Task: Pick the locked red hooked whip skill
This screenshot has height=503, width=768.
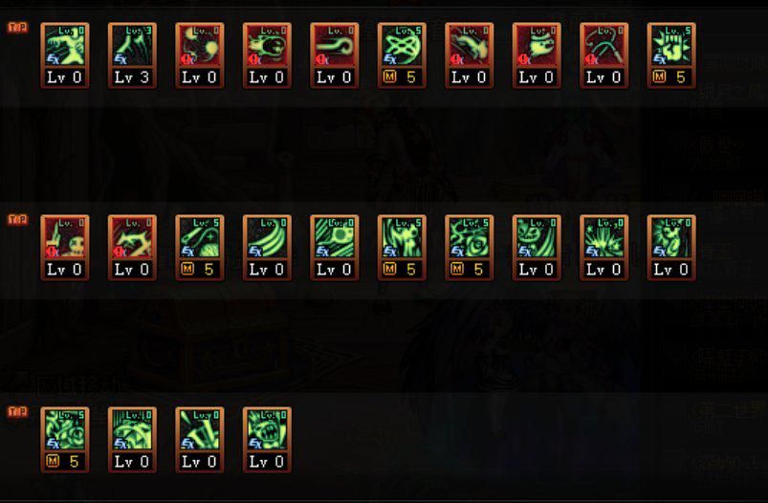Action: coord(335,55)
